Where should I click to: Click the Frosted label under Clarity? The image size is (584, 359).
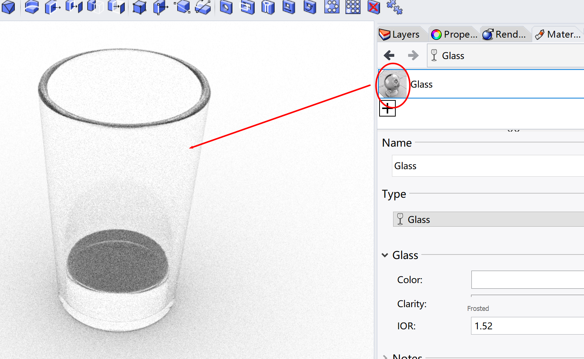point(478,308)
